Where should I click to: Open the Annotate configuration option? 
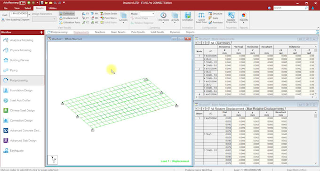pyautogui.click(x=216, y=23)
